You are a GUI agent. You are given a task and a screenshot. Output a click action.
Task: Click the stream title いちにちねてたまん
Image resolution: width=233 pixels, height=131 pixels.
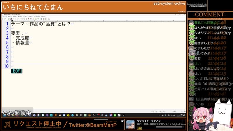click(33, 7)
